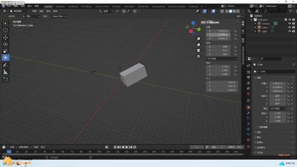Toggle visibility of Cube in outliner
The height and width of the screenshot is (167, 297).
point(290,27)
